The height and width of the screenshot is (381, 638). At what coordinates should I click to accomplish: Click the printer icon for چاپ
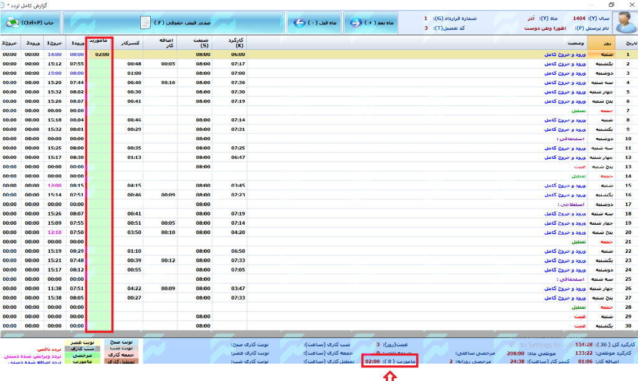point(12,23)
